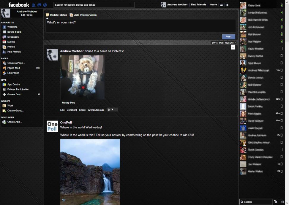Click the App Centre icon
Image resolution: width=289 pixels, height=205 pixels.
(4, 85)
